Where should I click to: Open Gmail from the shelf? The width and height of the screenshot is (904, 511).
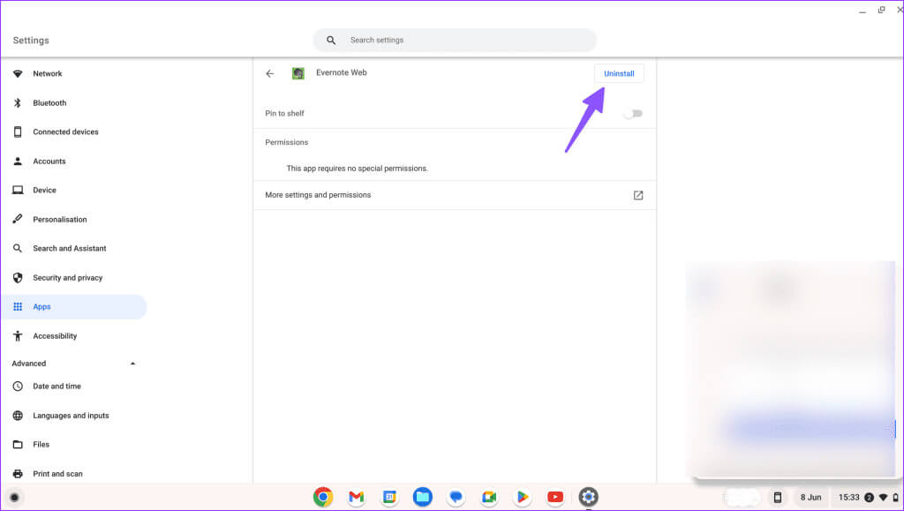357,497
